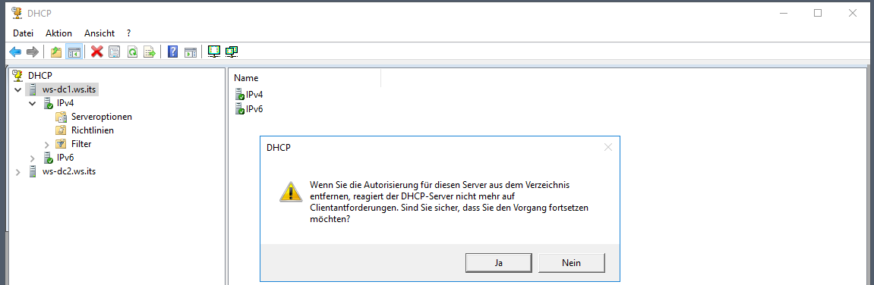This screenshot has width=874, height=285.
Task: Delete with the red X toolbar icon
Action: click(97, 52)
